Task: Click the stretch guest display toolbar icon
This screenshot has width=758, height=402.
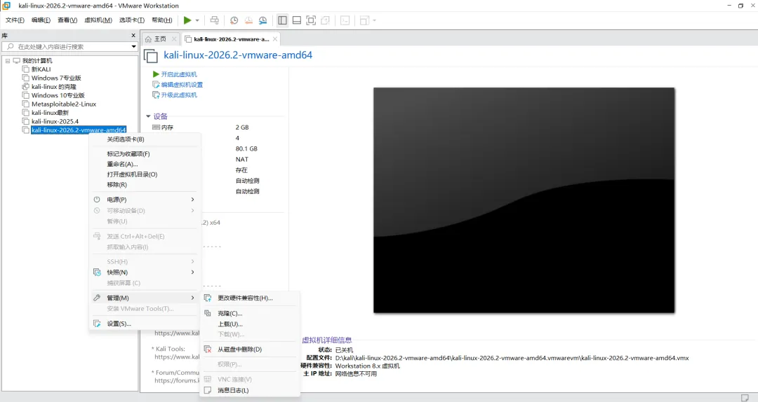Action: pos(364,20)
